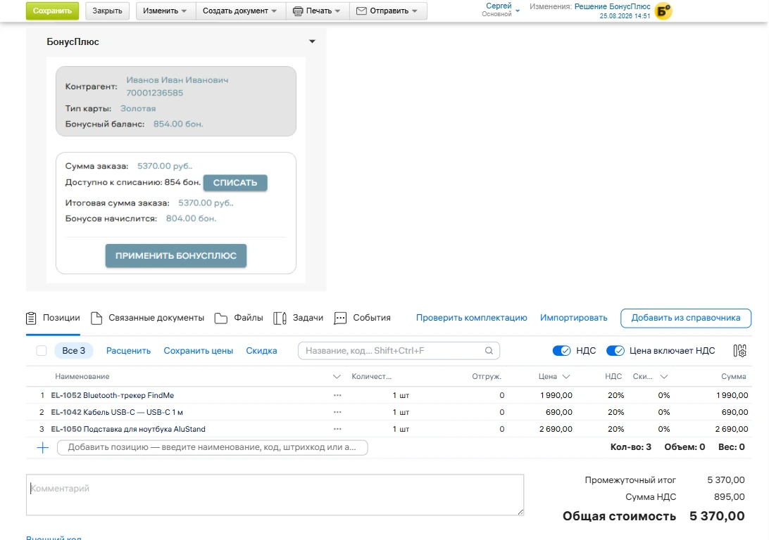Image resolution: width=769 pixels, height=540 pixels.
Task: Switch to Связанные документы tab
Action: pos(148,319)
